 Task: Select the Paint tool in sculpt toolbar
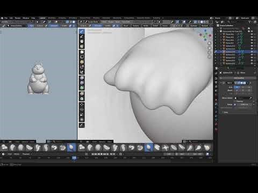82,36
